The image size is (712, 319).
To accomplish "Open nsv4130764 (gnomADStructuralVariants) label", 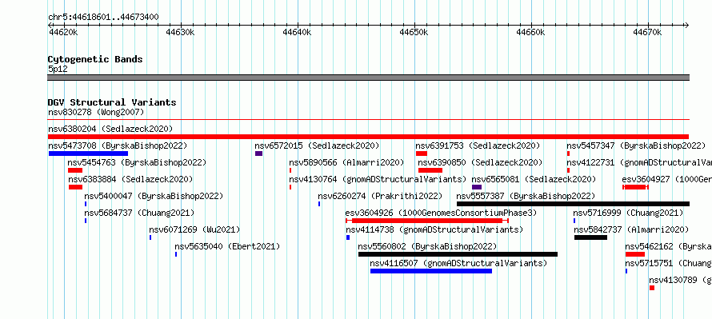I will (378, 179).
